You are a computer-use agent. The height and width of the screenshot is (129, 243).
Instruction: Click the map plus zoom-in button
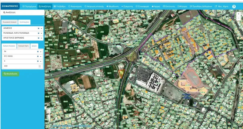(238, 14)
